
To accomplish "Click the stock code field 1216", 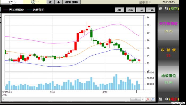I will (12, 2).
